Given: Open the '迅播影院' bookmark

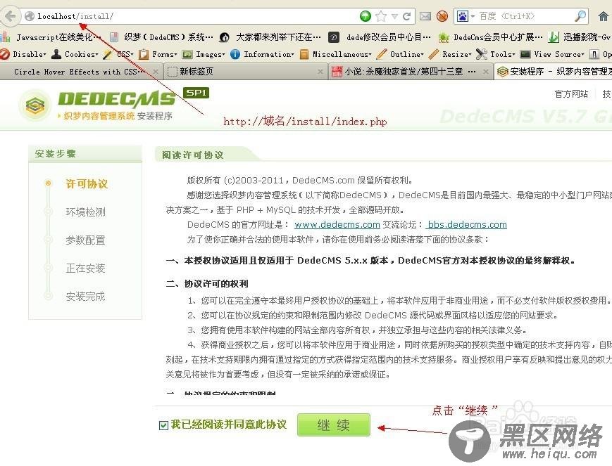Looking at the screenshot, I should (x=580, y=37).
